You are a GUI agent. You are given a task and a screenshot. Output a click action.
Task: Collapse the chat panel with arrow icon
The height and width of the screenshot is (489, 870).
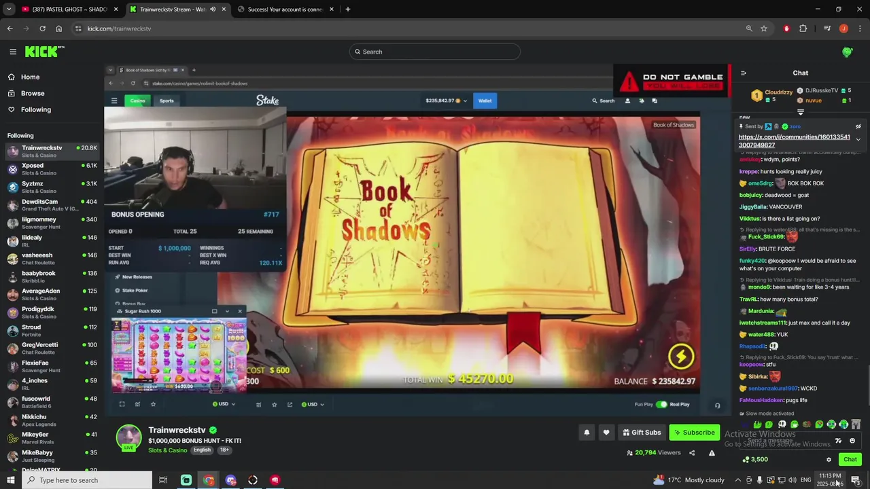[x=743, y=73]
